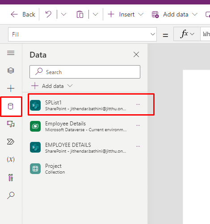Screen dimensions: 210x224
Task: Click the SharePoint icon for EMPLOYEE DETAILS
Action: pos(35,147)
